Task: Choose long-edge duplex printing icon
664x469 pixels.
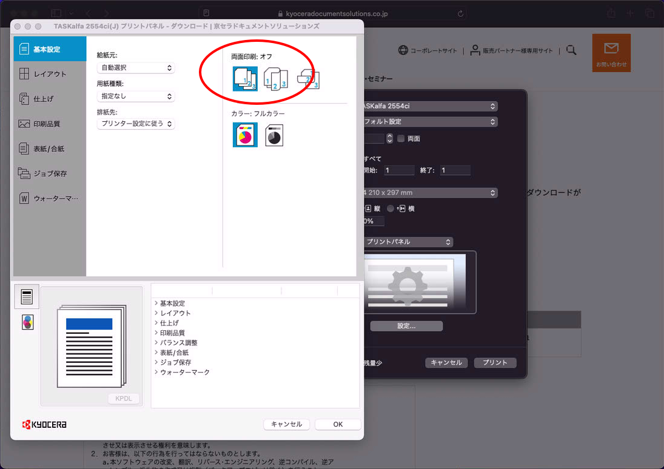Action: (276, 79)
